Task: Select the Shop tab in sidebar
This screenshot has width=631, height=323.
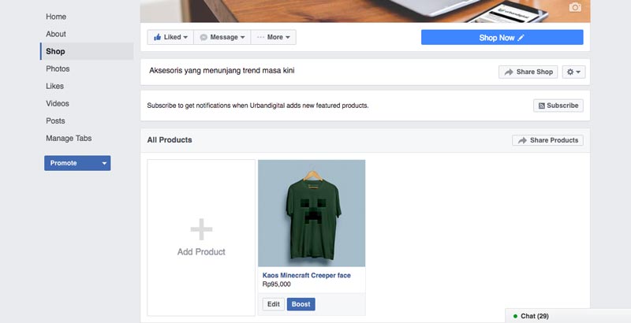Action: click(x=87, y=51)
